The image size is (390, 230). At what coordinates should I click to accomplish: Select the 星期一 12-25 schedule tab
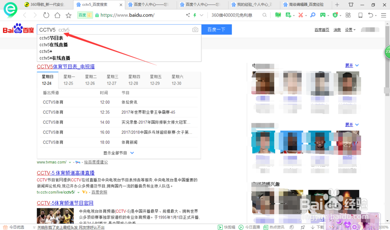(69, 80)
